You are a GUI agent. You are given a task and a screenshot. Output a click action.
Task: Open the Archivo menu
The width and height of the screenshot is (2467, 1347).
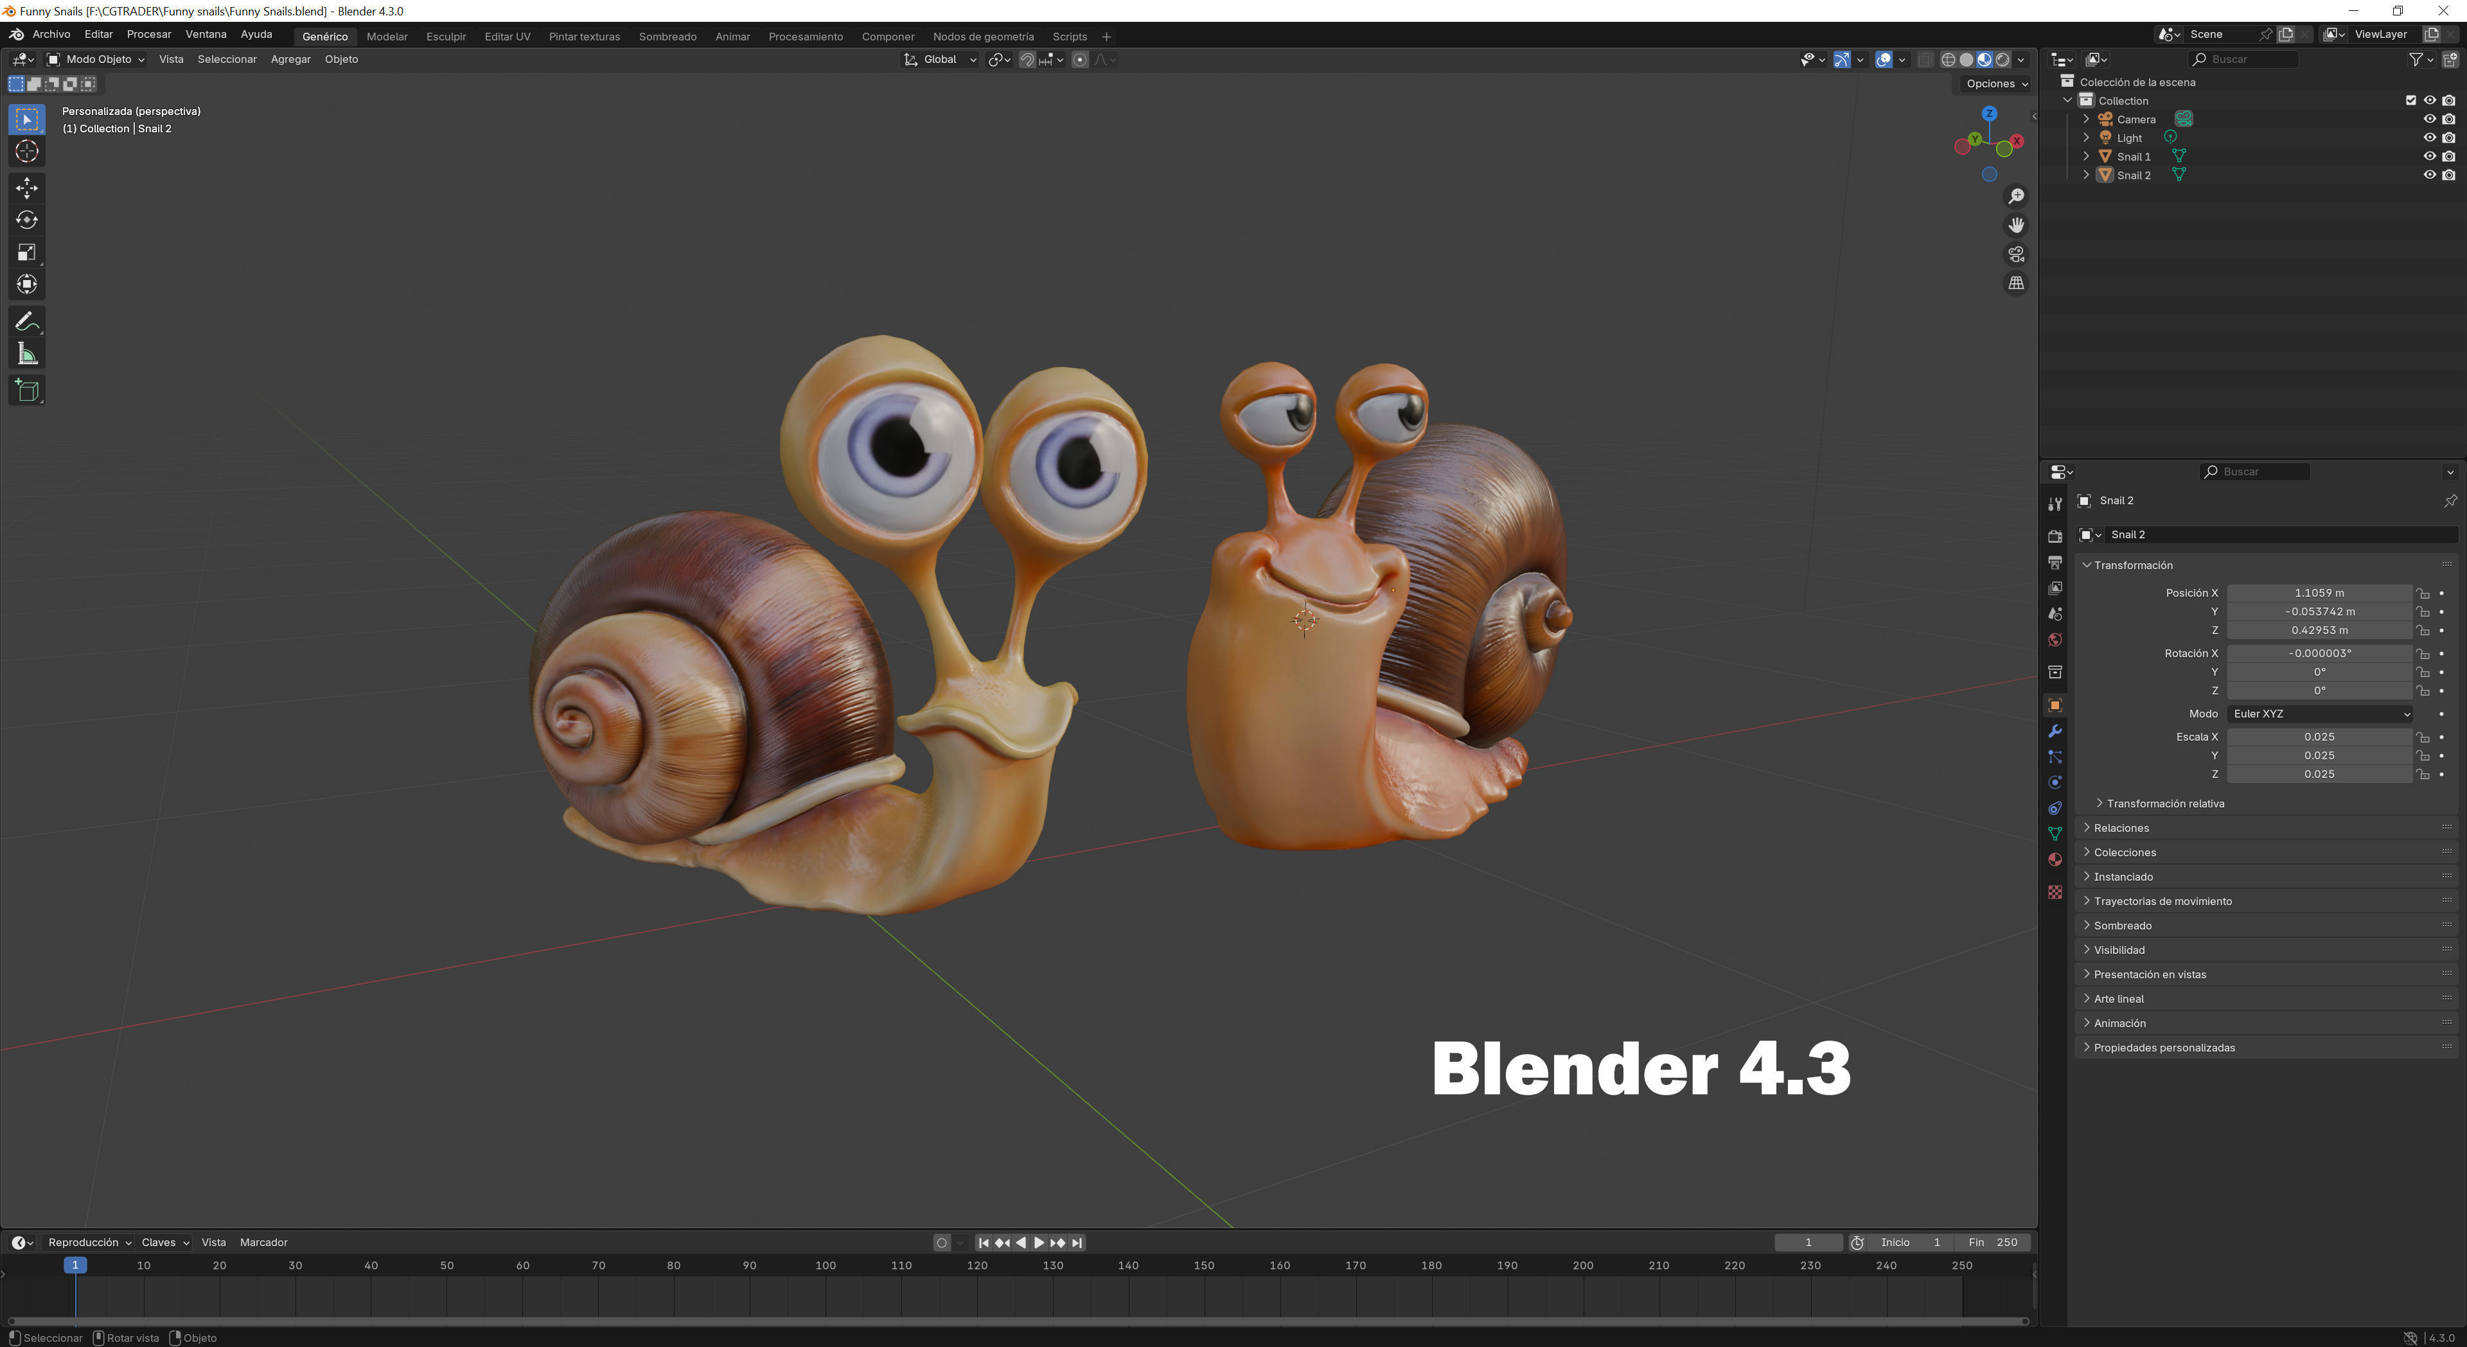pos(51,35)
